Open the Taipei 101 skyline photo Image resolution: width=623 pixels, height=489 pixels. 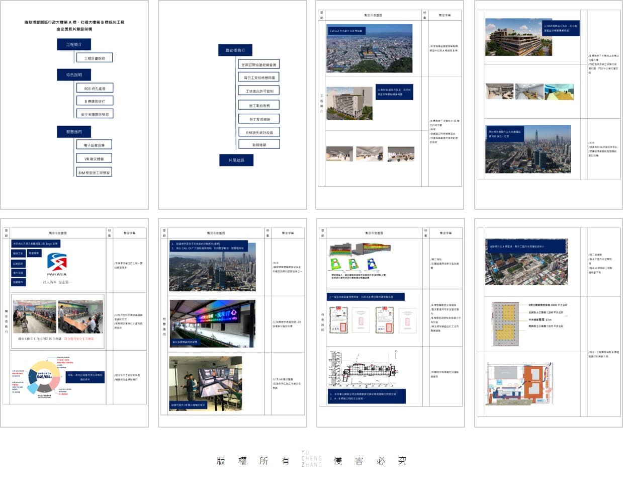coord(528,149)
